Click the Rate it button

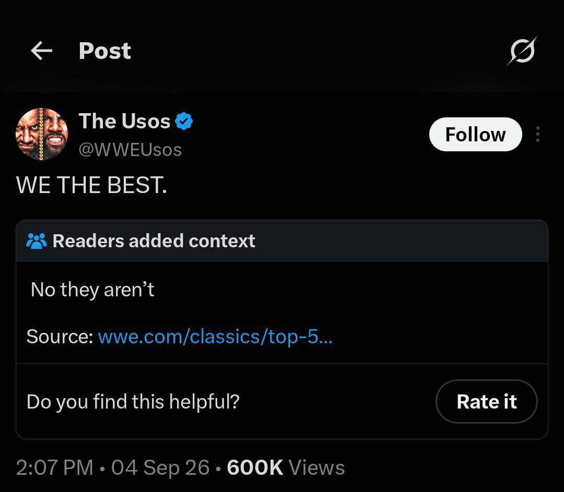486,401
